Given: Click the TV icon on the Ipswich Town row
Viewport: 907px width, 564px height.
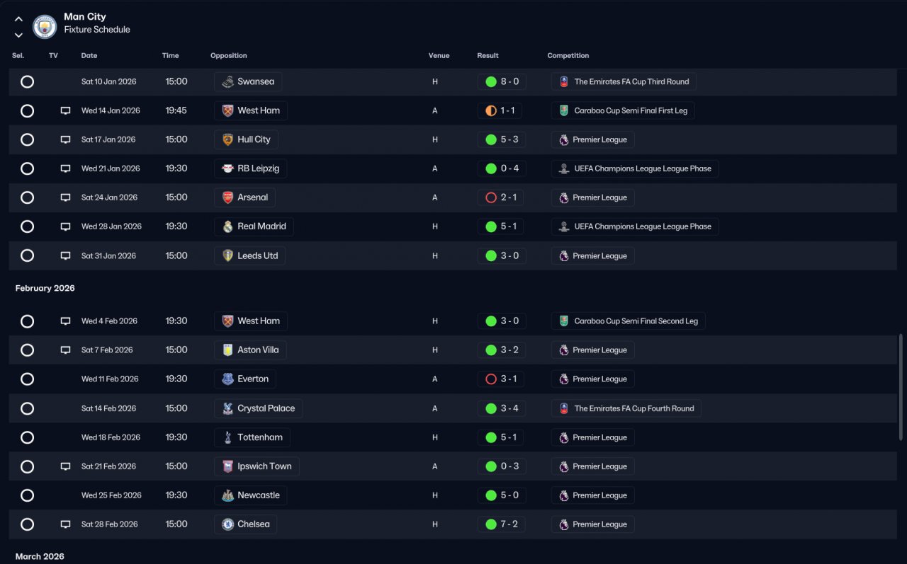Looking at the screenshot, I should pyautogui.click(x=65, y=466).
